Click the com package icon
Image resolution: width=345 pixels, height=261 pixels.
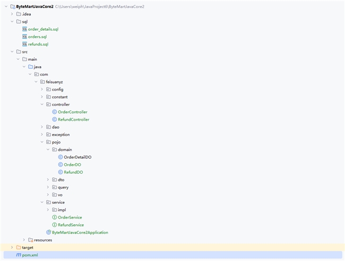tap(37, 74)
